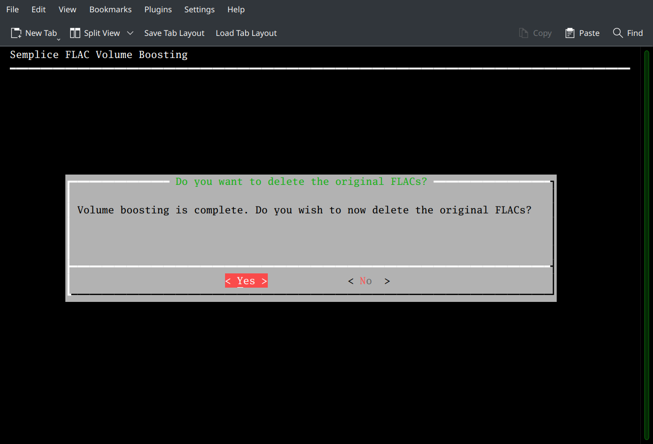Select the Find magnifier icon
Viewport: 653px width, 444px height.
(618, 32)
